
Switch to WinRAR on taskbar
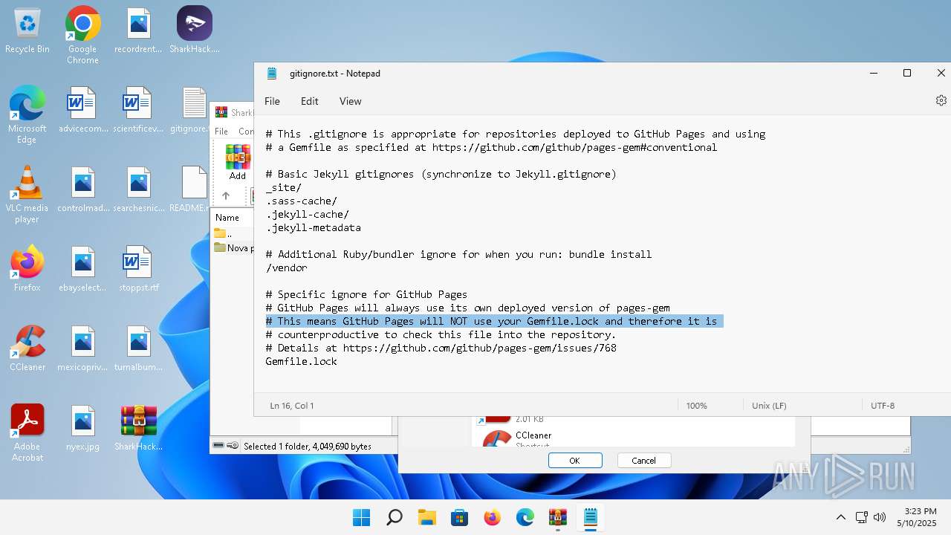pyautogui.click(x=558, y=517)
